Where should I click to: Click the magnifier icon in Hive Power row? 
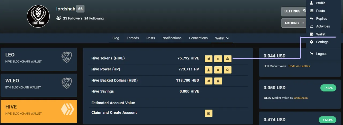[228, 70]
